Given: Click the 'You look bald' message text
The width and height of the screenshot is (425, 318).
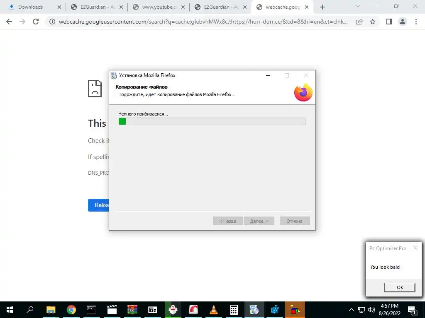Looking at the screenshot, I should [385, 267].
